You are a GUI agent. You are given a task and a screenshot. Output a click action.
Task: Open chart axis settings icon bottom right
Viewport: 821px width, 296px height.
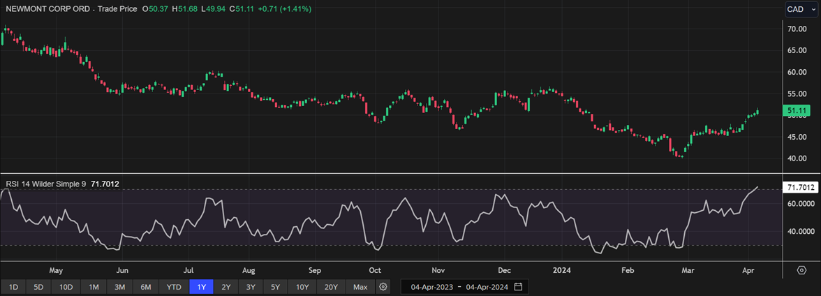[x=801, y=270]
